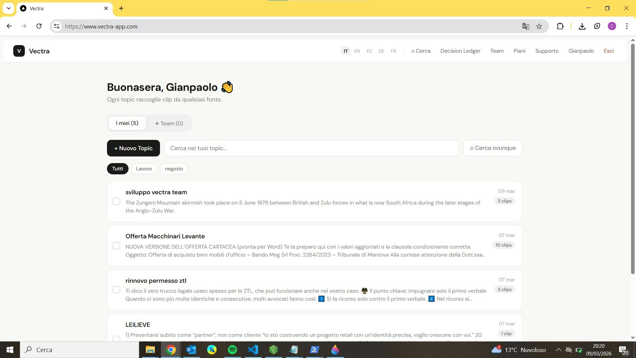This screenshot has height=358, width=636.
Task: Open the browser extensions puzzle icon
Action: [x=560, y=27]
